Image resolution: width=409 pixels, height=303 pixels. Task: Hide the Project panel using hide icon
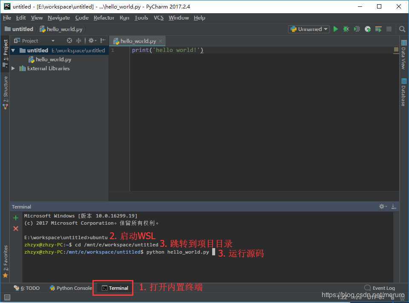point(103,41)
